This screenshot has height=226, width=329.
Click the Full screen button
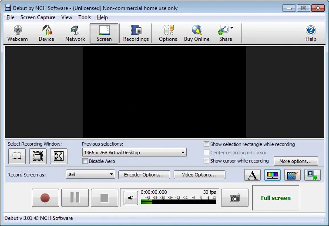(x=276, y=198)
